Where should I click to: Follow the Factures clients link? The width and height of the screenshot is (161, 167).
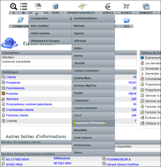pyautogui.click(x=17, y=115)
